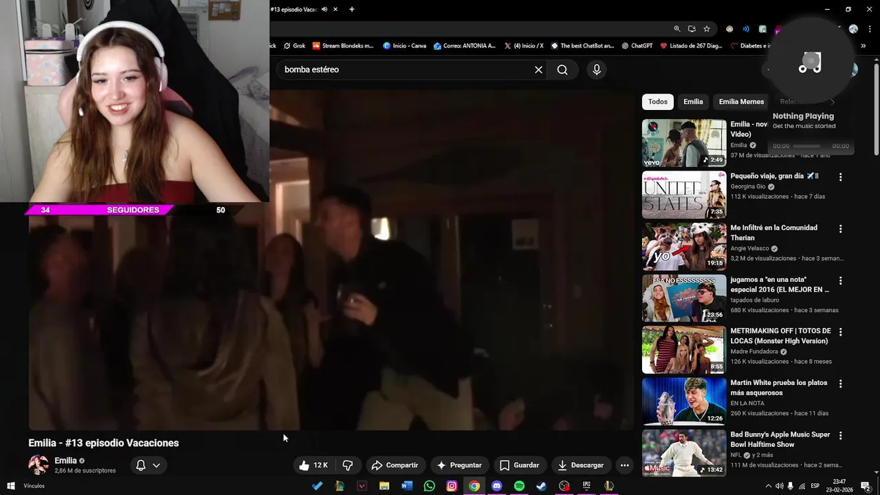Viewport: 880px width, 495px height.
Task: Open options for Martin White video
Action: (840, 384)
